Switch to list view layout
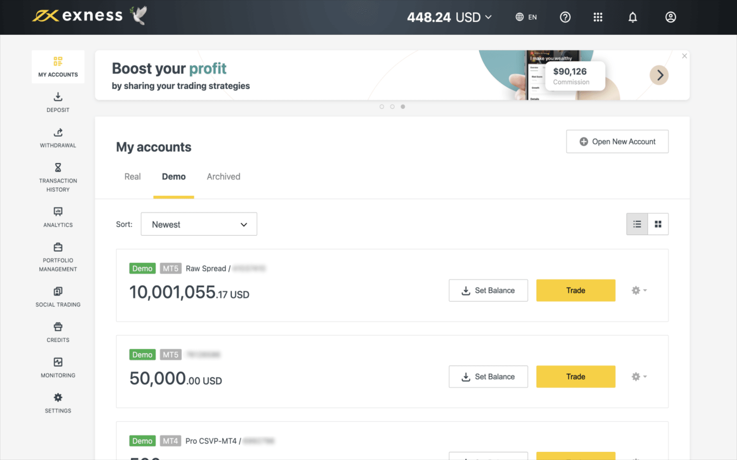This screenshot has width=737, height=460. pyautogui.click(x=637, y=224)
